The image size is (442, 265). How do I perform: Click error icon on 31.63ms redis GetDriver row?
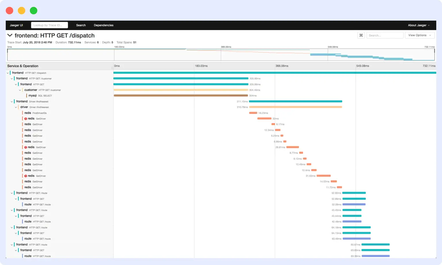tap(26, 176)
